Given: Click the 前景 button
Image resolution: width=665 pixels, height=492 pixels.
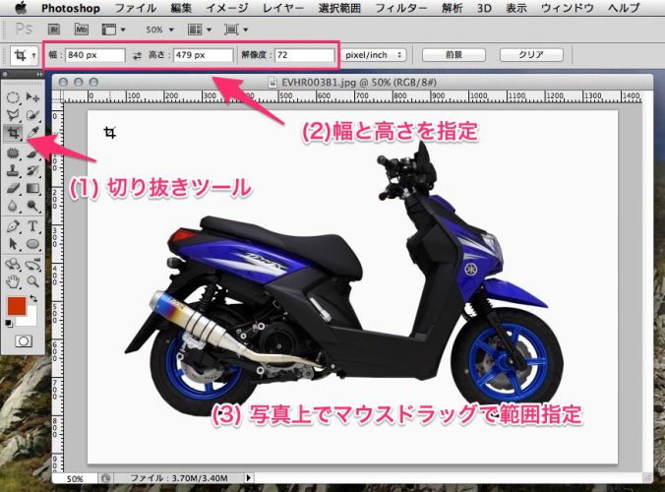Looking at the screenshot, I should tap(453, 55).
